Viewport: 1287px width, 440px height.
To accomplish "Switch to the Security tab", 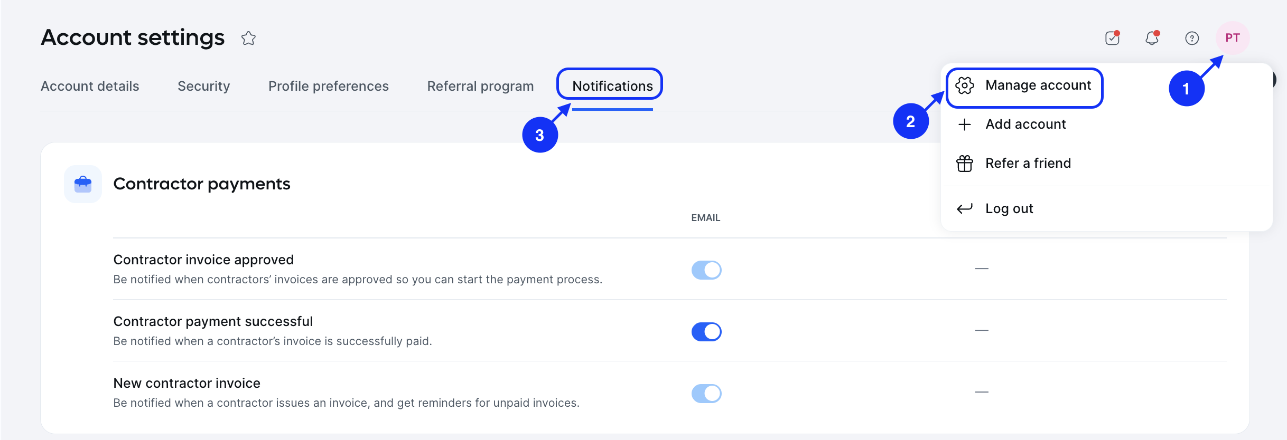I will click(203, 85).
